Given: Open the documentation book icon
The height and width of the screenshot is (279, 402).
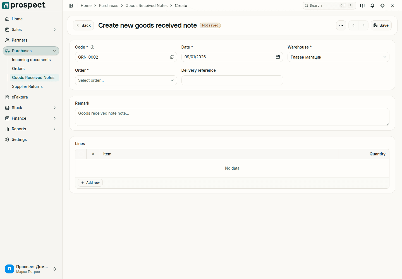Looking at the screenshot, I should pyautogui.click(x=362, y=6).
